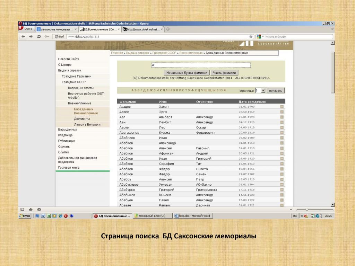The width and height of the screenshot is (355, 266).
Task: Click the Excel quick launch icon
Action: [49, 216]
